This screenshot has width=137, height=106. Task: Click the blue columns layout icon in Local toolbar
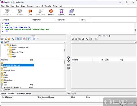(x=34, y=39)
